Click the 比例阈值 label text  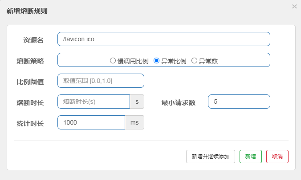pos(30,82)
